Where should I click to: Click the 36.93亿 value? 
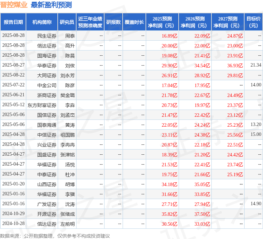click(235, 66)
